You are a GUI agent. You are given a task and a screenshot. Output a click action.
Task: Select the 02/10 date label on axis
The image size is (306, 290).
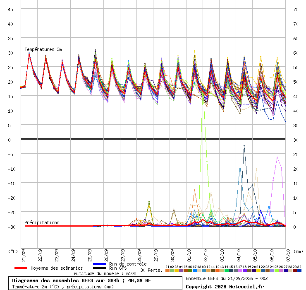pyautogui.click(x=206, y=255)
